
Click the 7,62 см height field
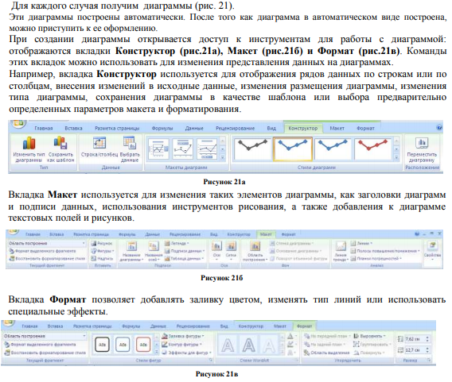(x=415, y=339)
